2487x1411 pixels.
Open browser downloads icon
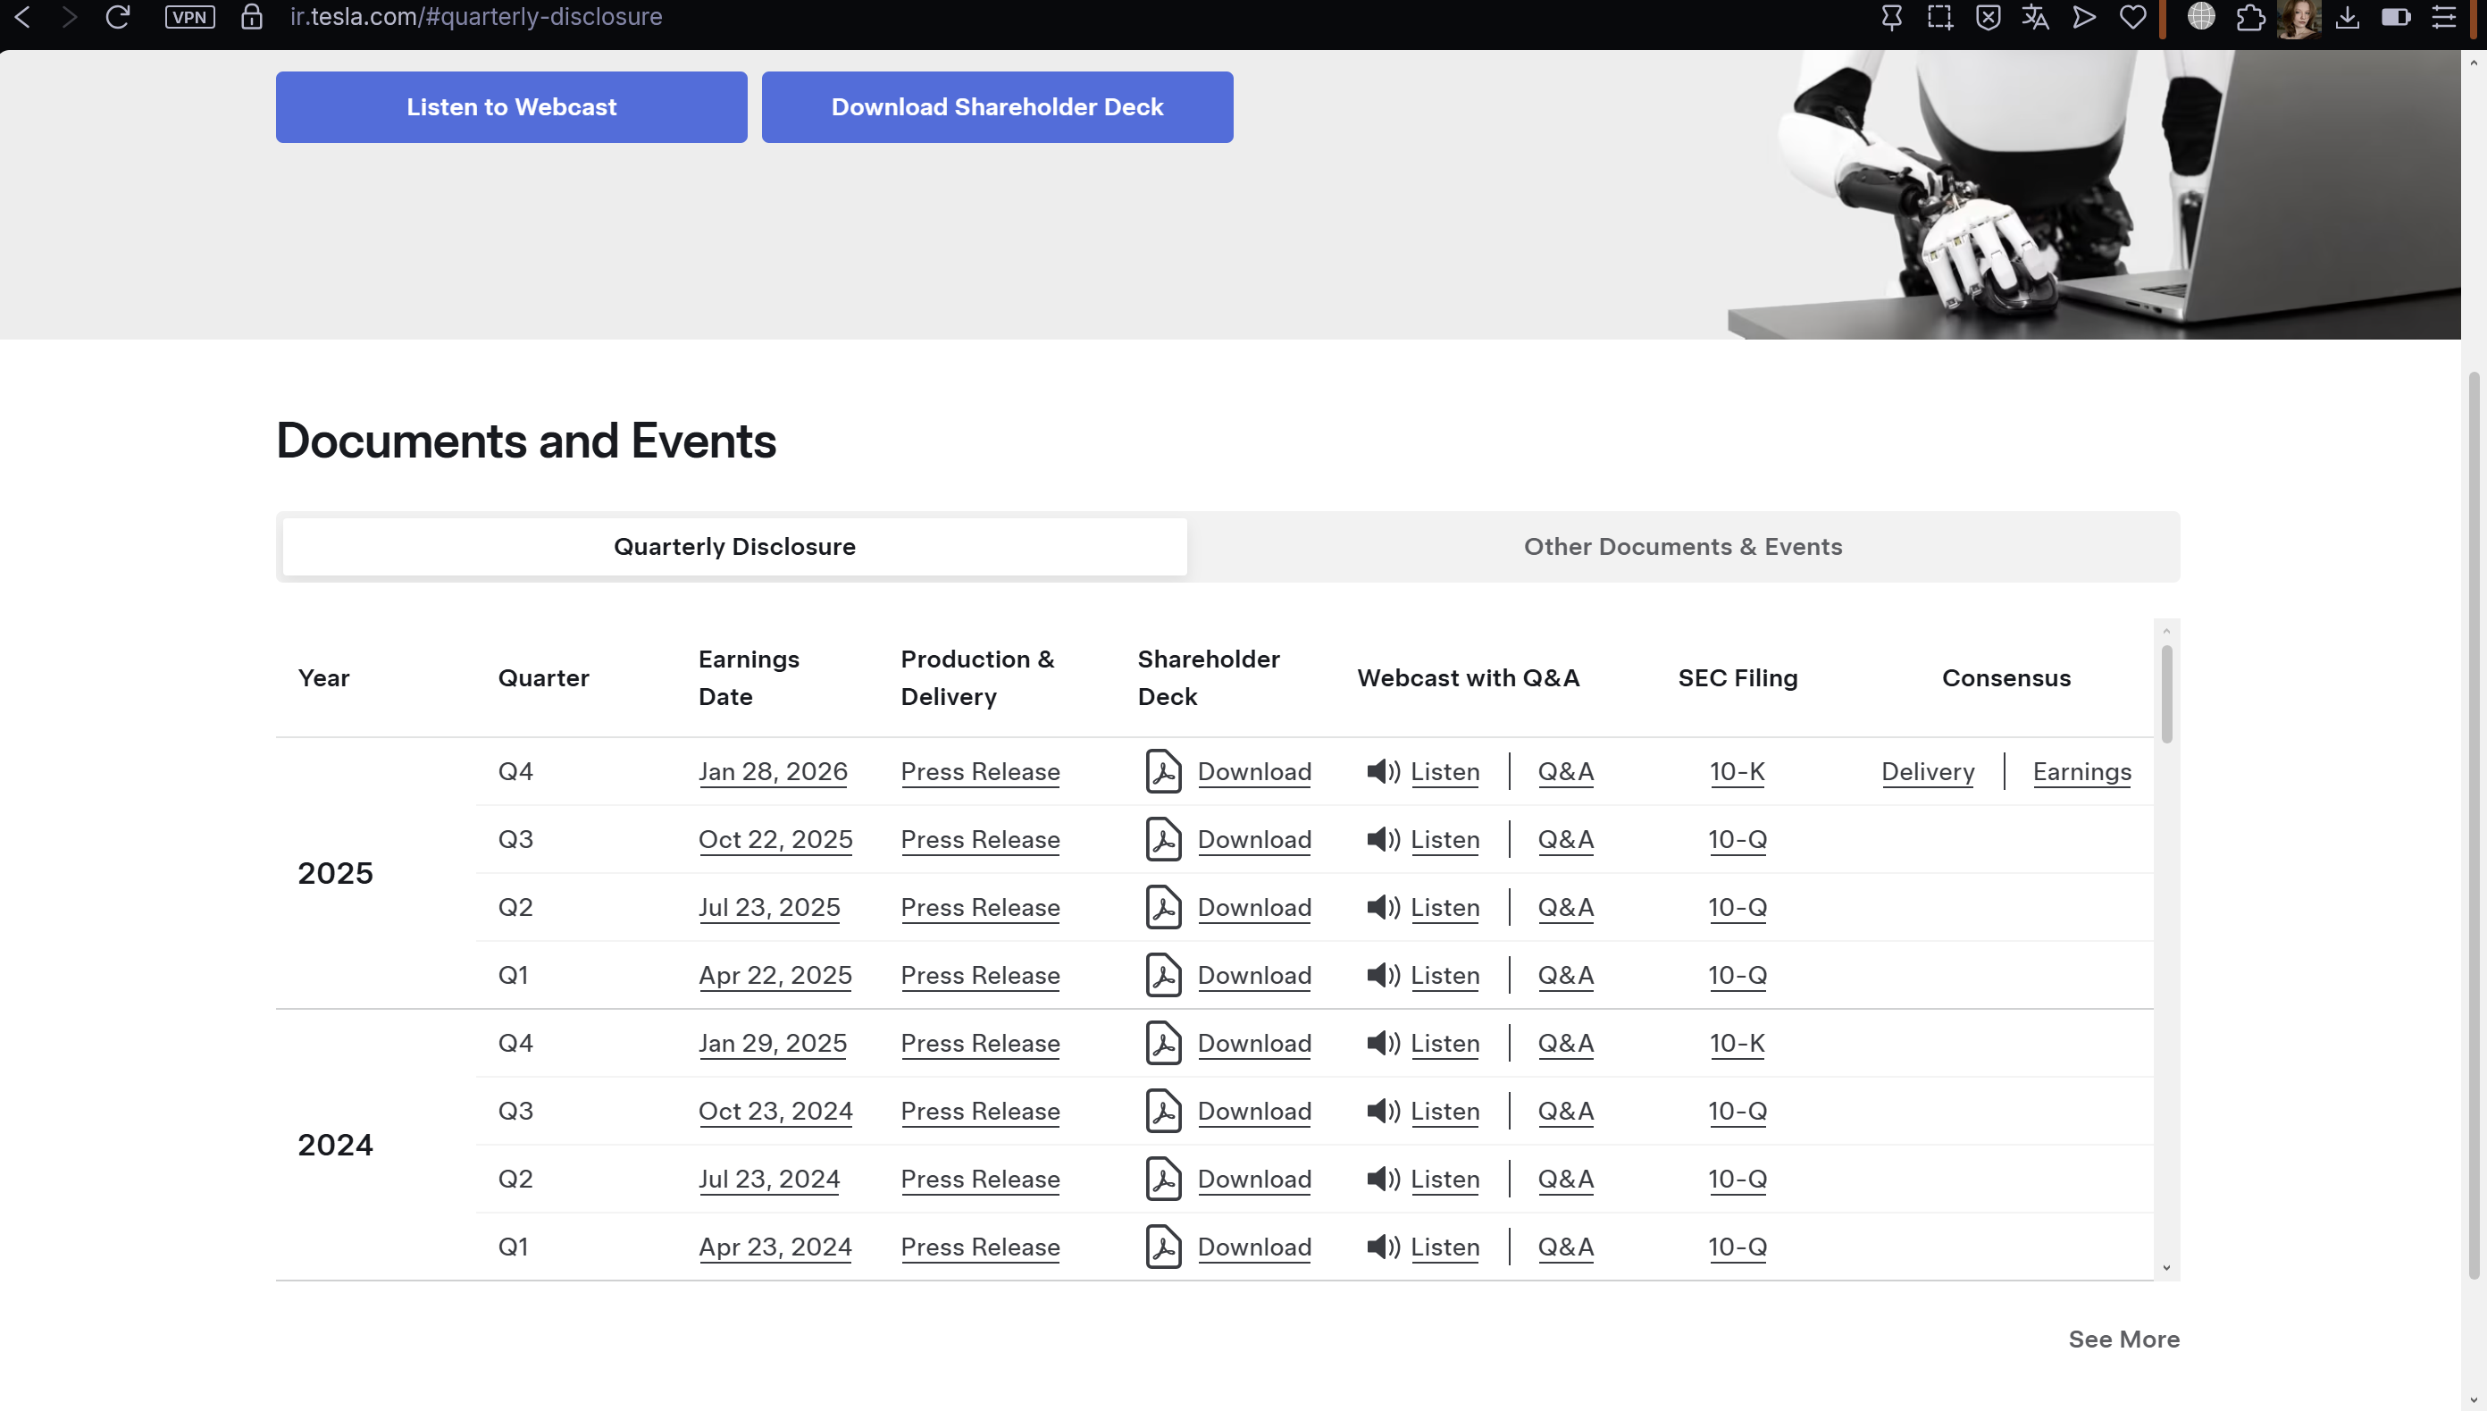(x=2347, y=16)
